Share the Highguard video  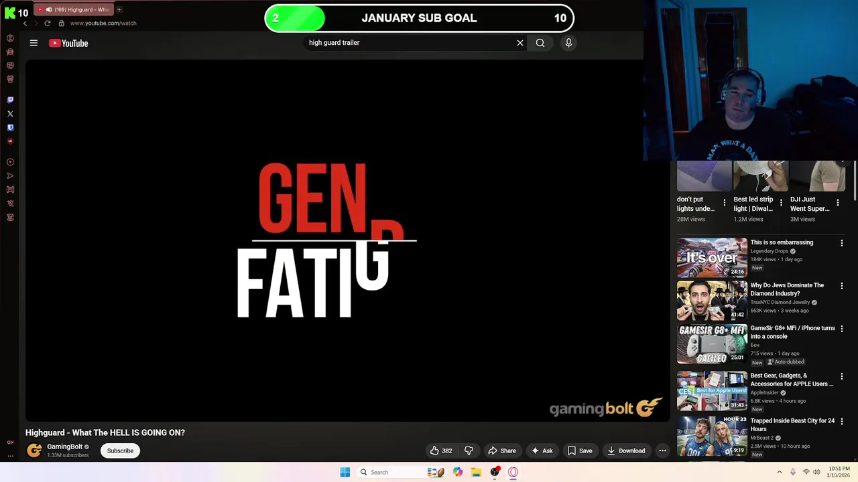[502, 451]
